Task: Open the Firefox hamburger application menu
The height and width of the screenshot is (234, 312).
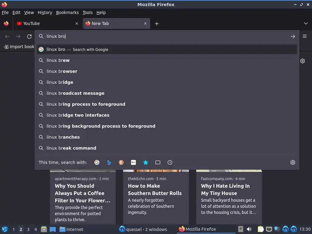Action: click(305, 36)
